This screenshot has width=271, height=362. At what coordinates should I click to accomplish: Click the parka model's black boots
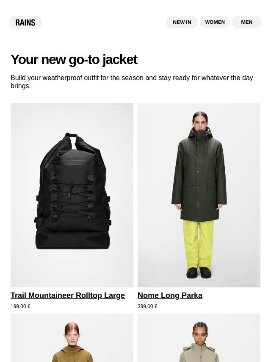pyautogui.click(x=199, y=272)
